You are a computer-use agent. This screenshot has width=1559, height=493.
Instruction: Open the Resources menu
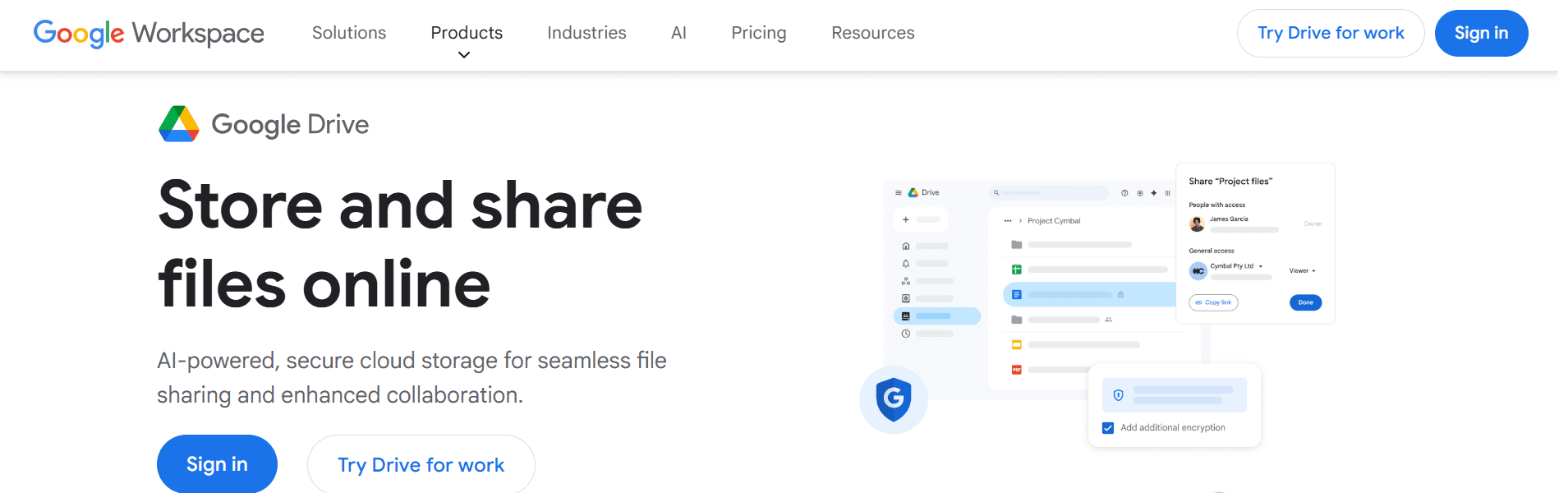(873, 33)
